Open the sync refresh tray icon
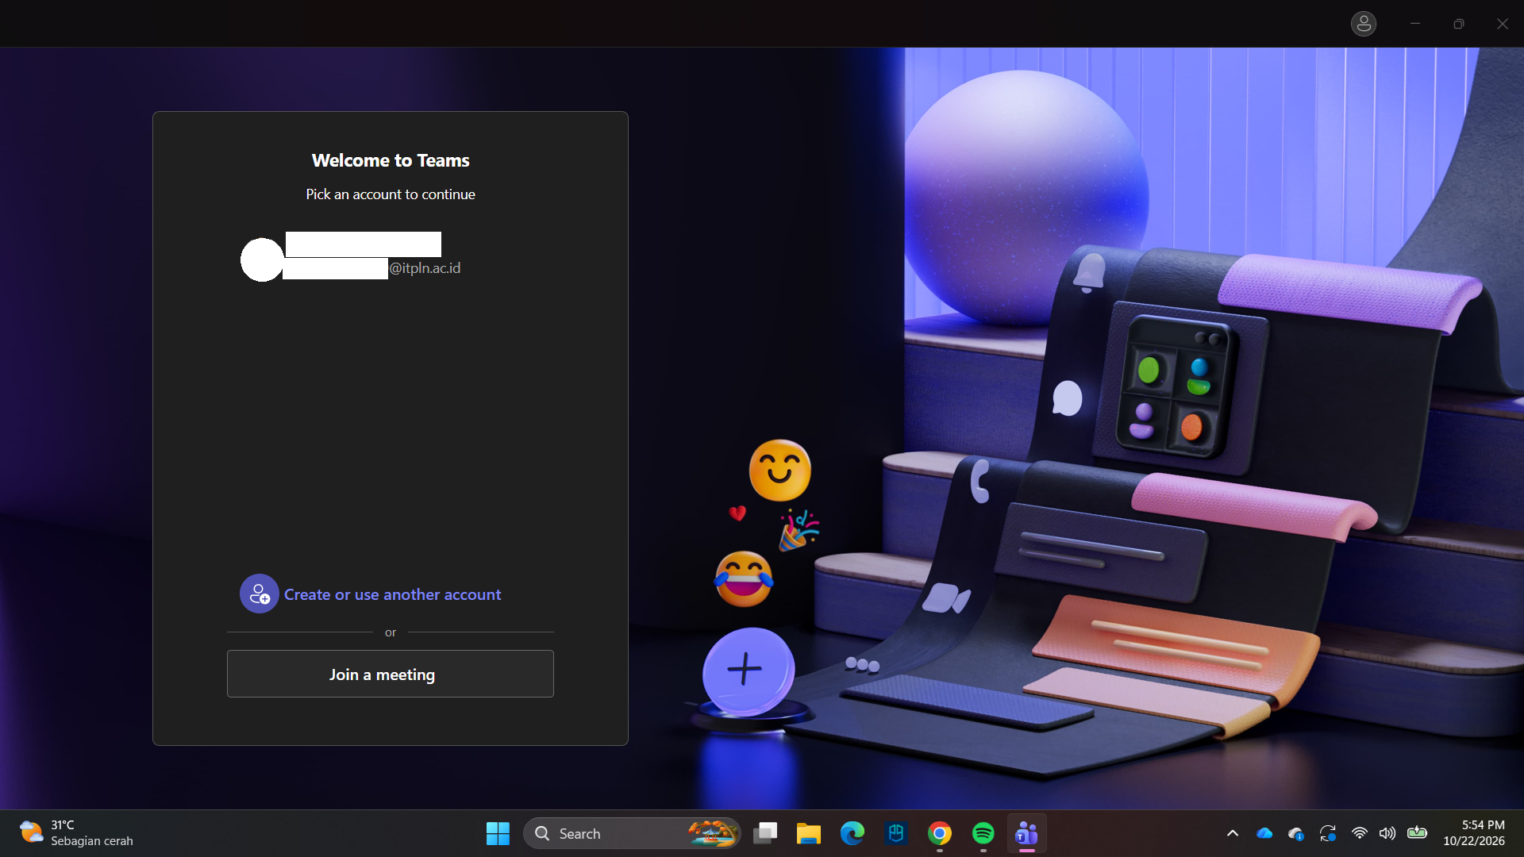Viewport: 1524px width, 857px height. click(x=1328, y=833)
